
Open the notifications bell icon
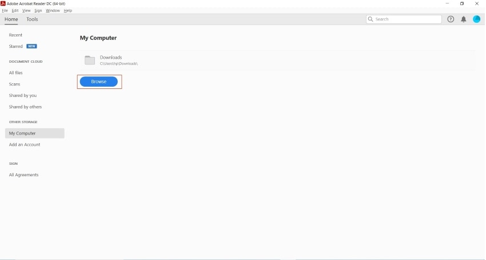[x=463, y=19]
